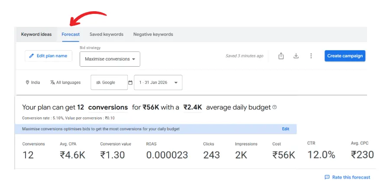This screenshot has width=390, height=190.
Task: Open the three-dot more options menu
Action: (x=311, y=56)
